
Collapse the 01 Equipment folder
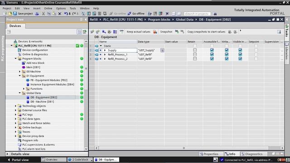(20, 76)
